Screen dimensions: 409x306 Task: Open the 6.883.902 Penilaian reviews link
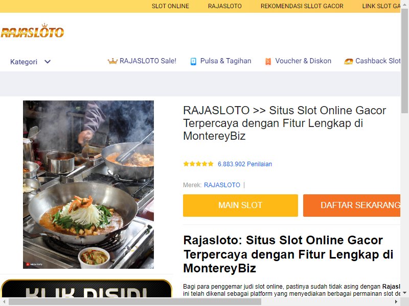click(245, 164)
